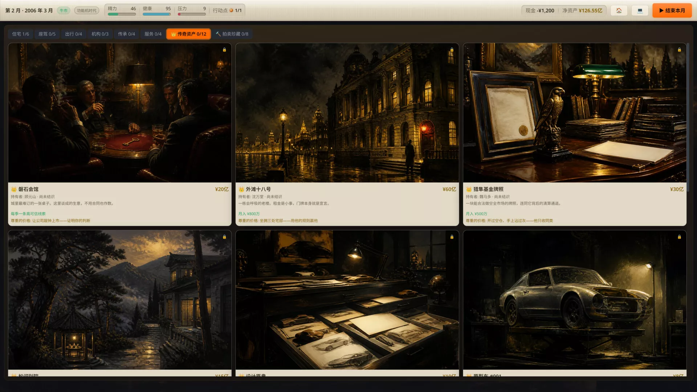Screen dimensions: 697x392
Task: Click the 持有者: 顾元山 owner line
Action: point(33,197)
